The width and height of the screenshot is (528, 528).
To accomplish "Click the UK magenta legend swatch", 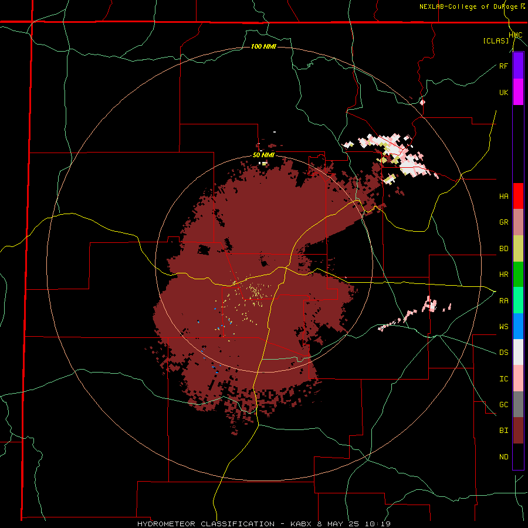I will click(x=518, y=92).
